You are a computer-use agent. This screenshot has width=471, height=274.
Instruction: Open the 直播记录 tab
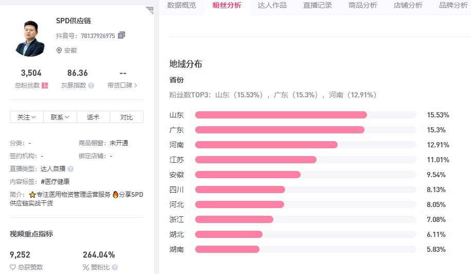pos(318,6)
